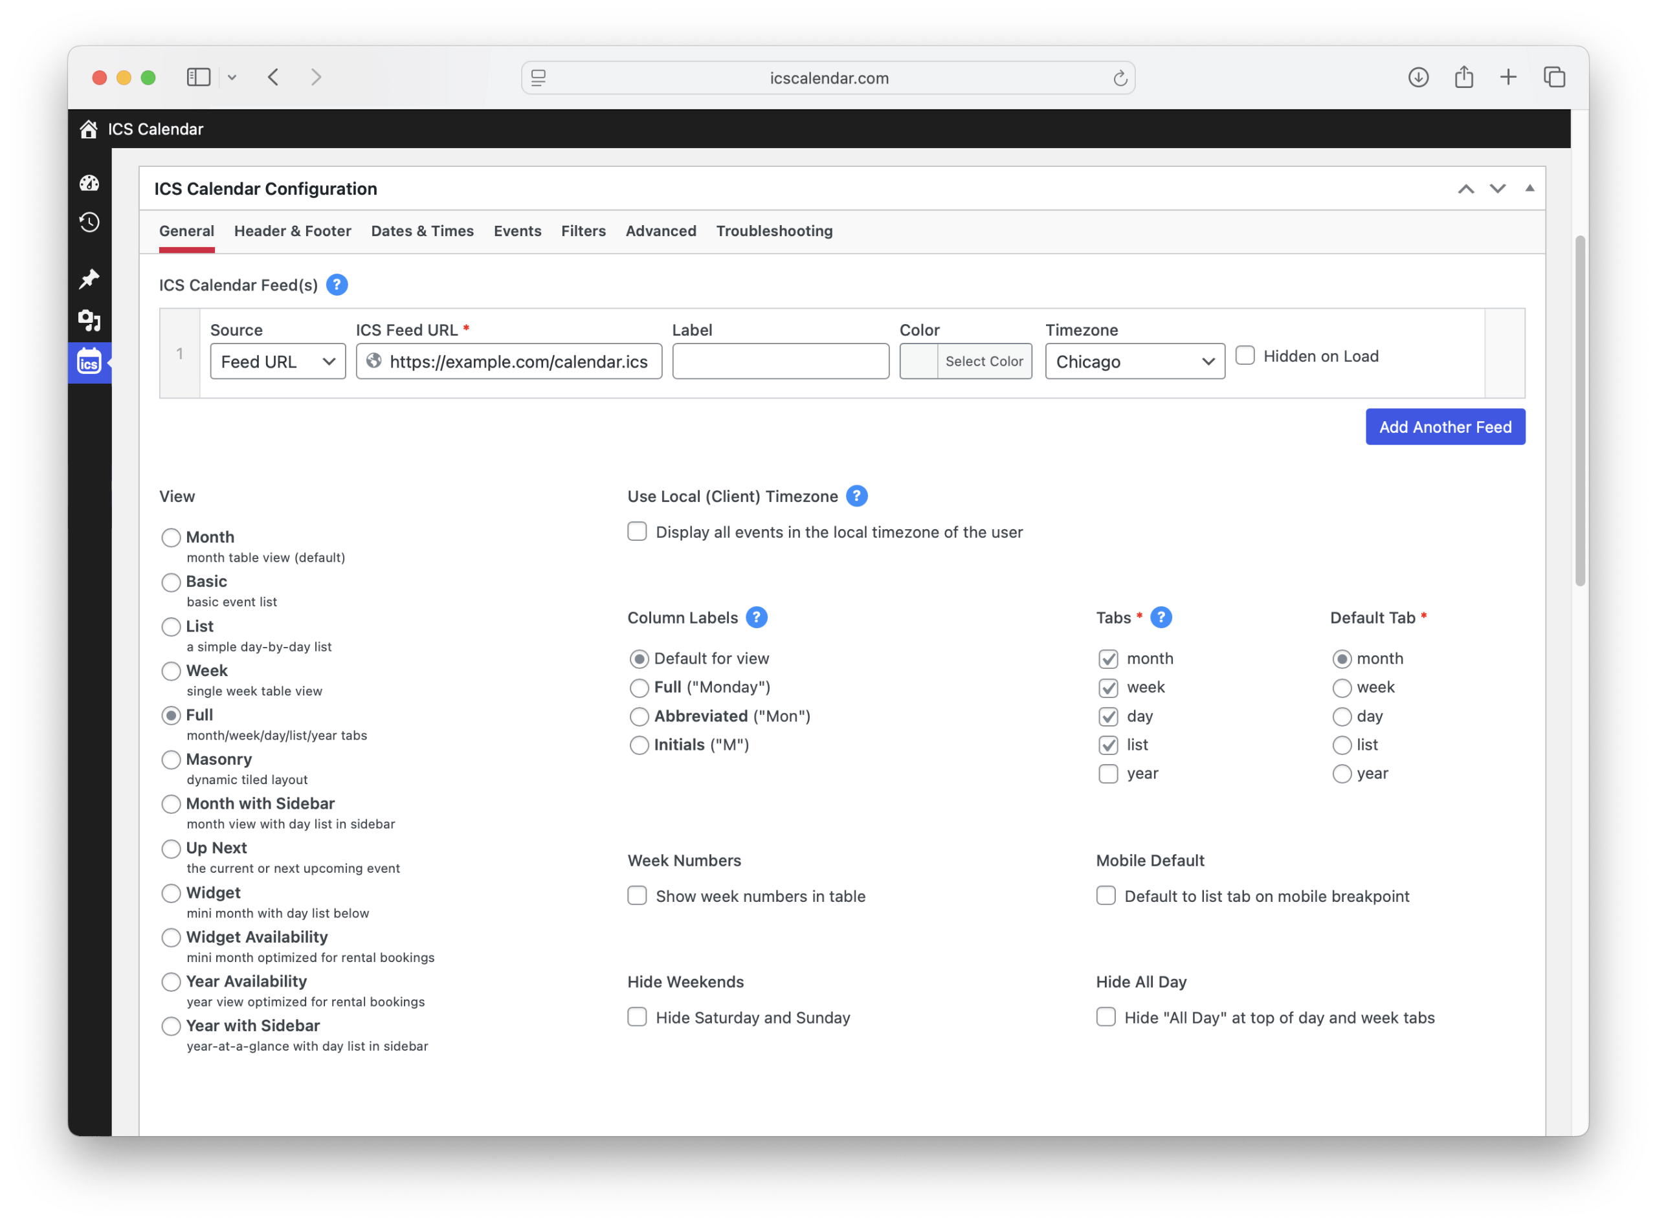The height and width of the screenshot is (1226, 1657).
Task: Show tab overview icon in Safari
Action: point(1555,77)
